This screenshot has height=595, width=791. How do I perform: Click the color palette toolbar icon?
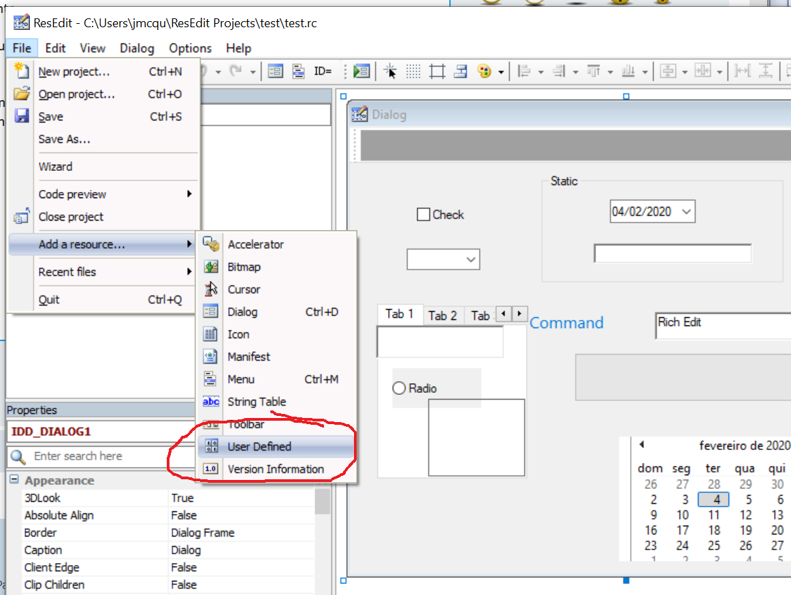[x=484, y=71]
